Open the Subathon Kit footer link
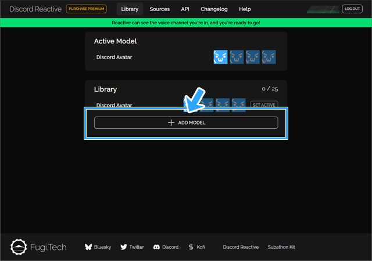 pyautogui.click(x=281, y=247)
